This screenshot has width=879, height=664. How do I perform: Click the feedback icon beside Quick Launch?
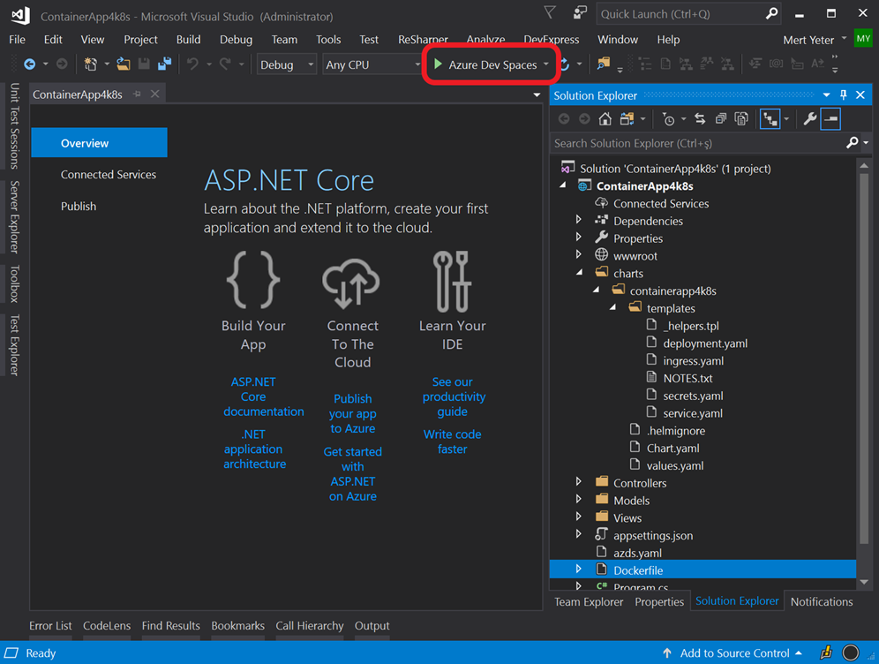580,13
